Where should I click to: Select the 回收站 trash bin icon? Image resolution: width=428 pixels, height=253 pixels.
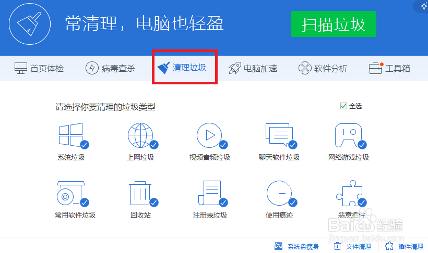click(x=140, y=193)
